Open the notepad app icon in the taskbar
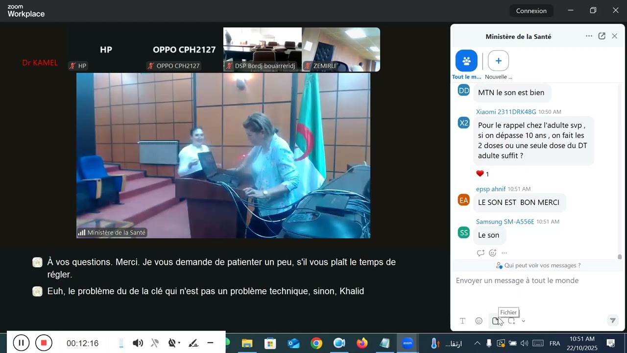This screenshot has width=627, height=353. [x=385, y=343]
